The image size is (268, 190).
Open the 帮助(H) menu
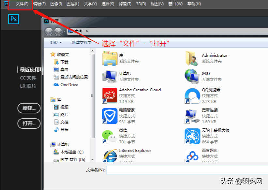(194, 4)
